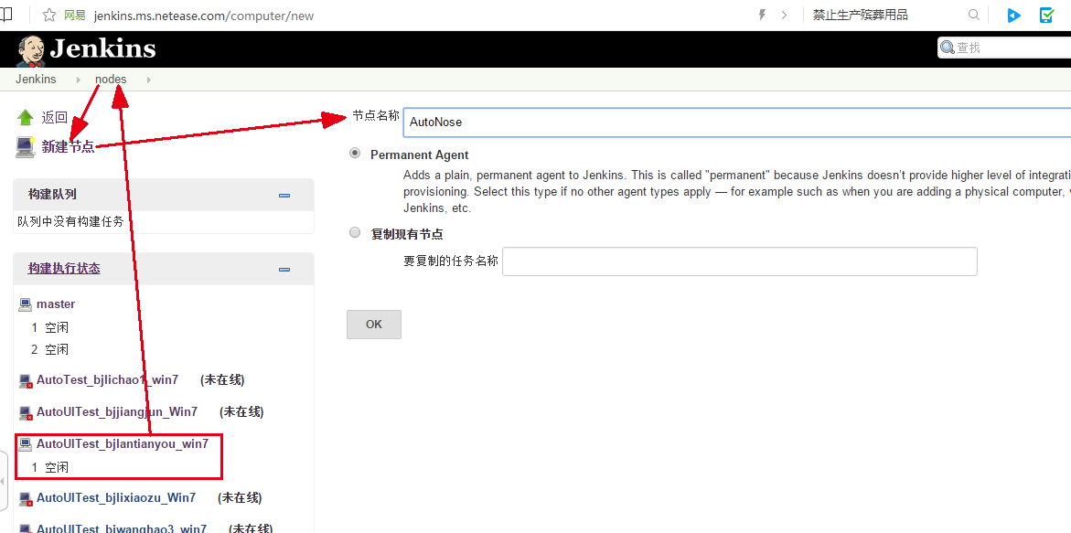Click the Jenkins title text in header
1071x533 pixels.
102,49
